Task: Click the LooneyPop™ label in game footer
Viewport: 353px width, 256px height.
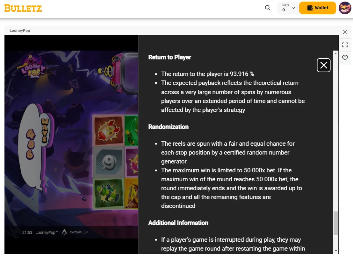Action: coord(47,232)
